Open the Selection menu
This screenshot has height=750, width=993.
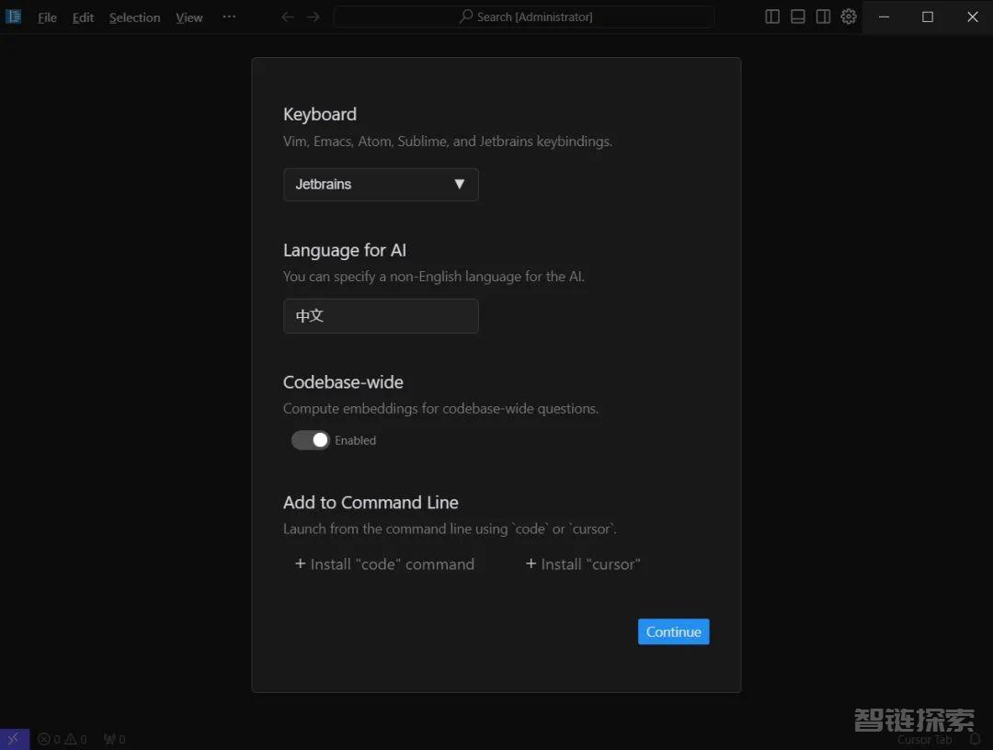(x=134, y=17)
